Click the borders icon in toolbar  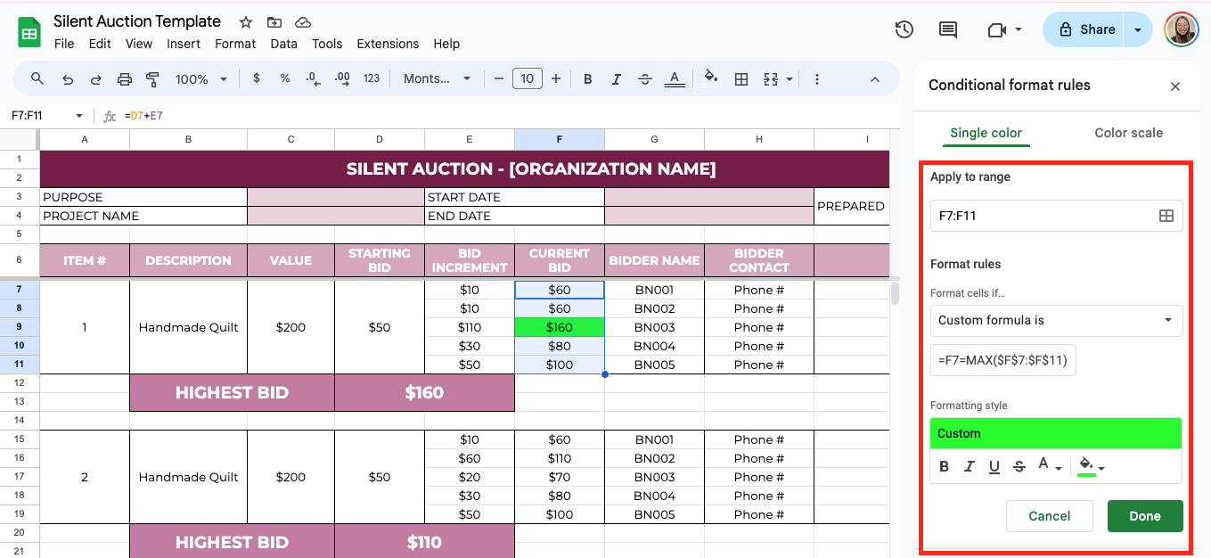tap(741, 79)
